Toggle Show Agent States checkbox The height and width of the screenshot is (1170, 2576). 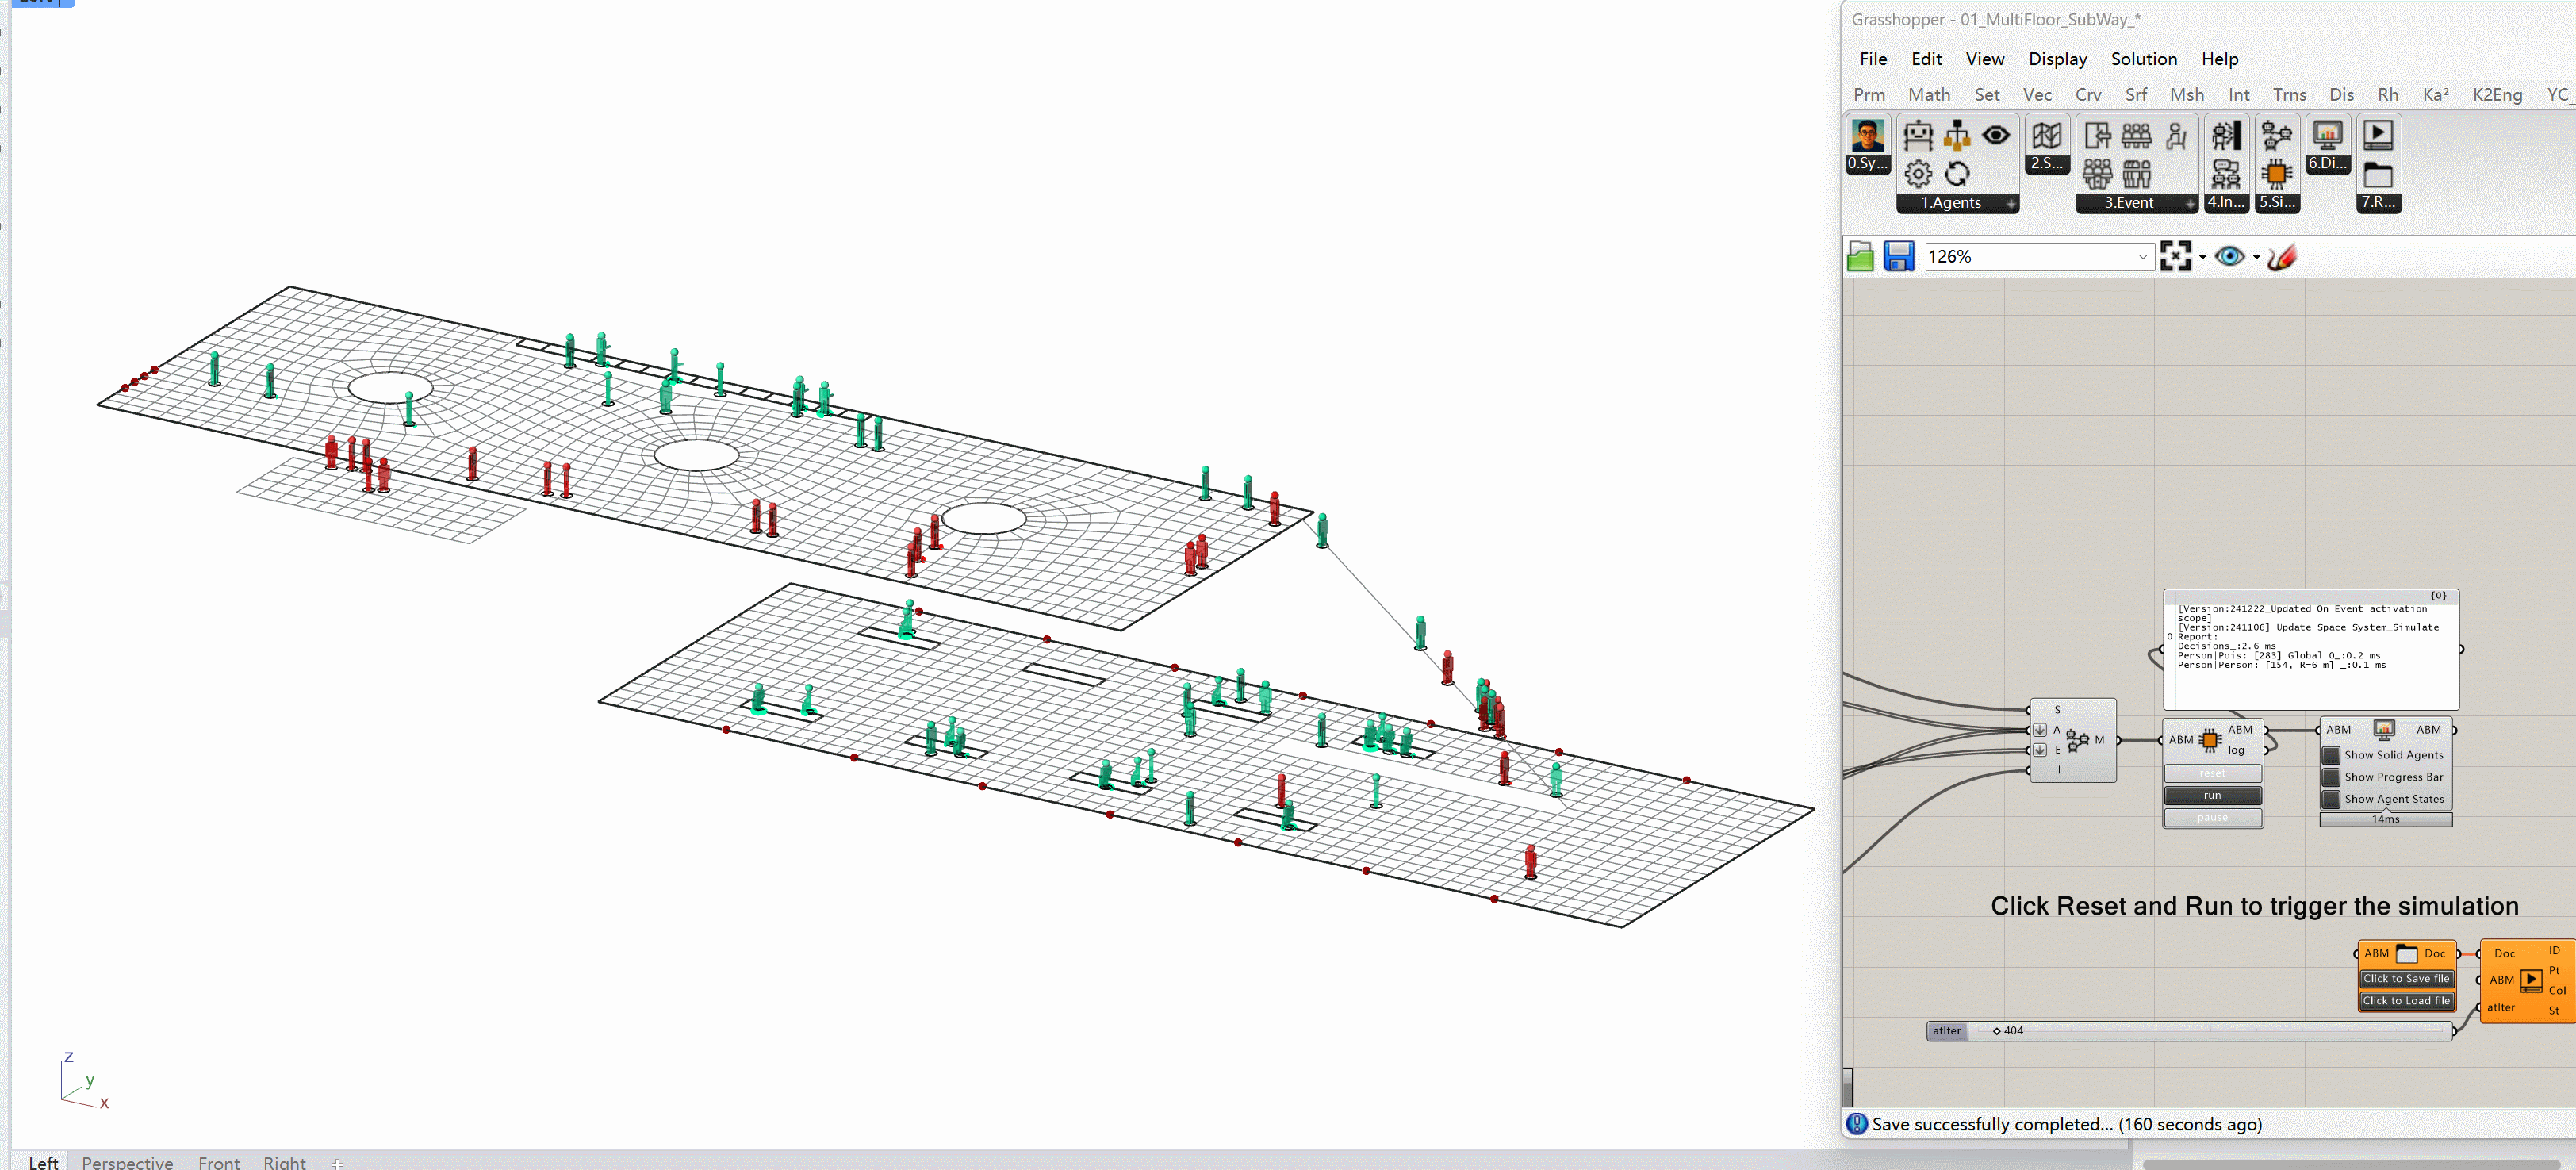click(x=2331, y=799)
